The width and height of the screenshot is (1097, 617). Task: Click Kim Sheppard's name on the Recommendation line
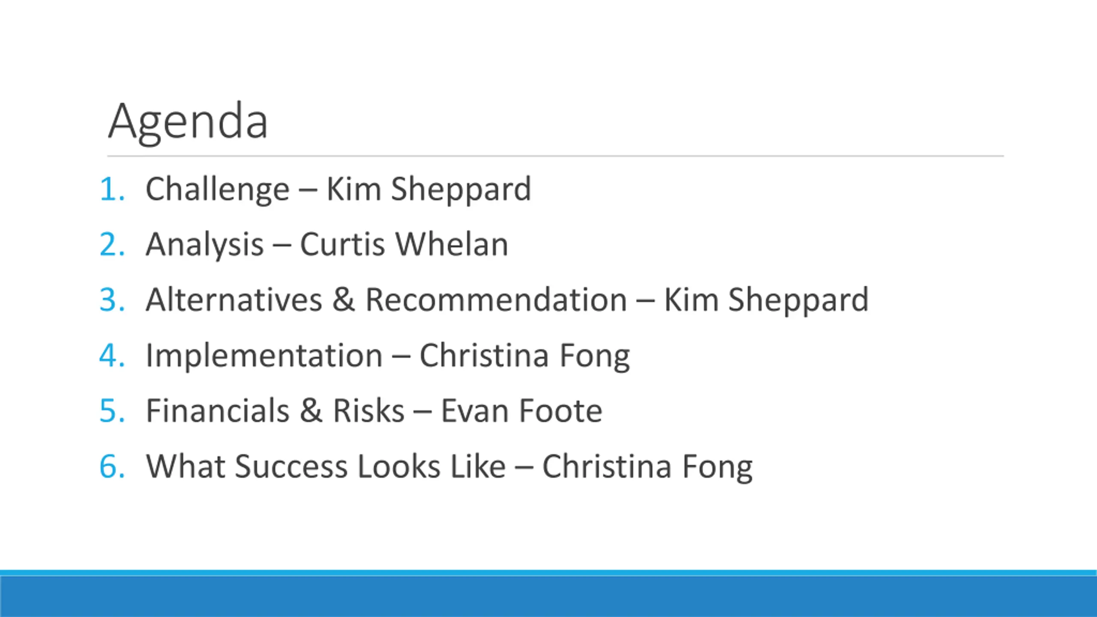(x=766, y=300)
